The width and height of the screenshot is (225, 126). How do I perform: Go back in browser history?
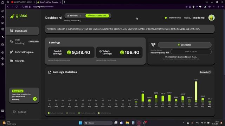(8, 7)
